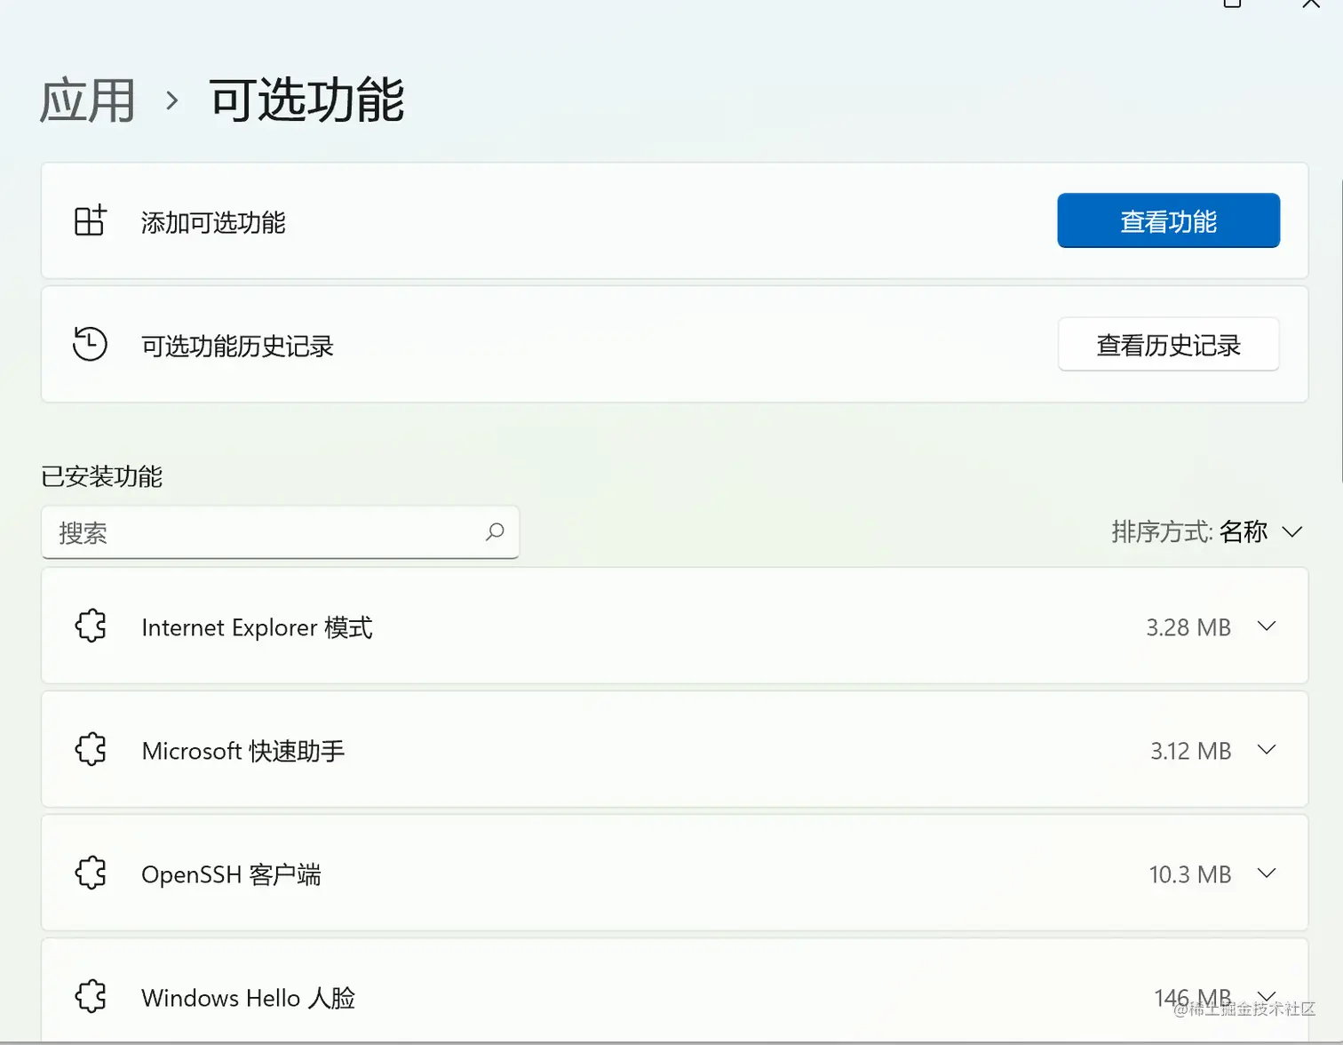The height and width of the screenshot is (1045, 1343).
Task: Go back to 应用 in the breadcrumb
Action: coord(87,100)
